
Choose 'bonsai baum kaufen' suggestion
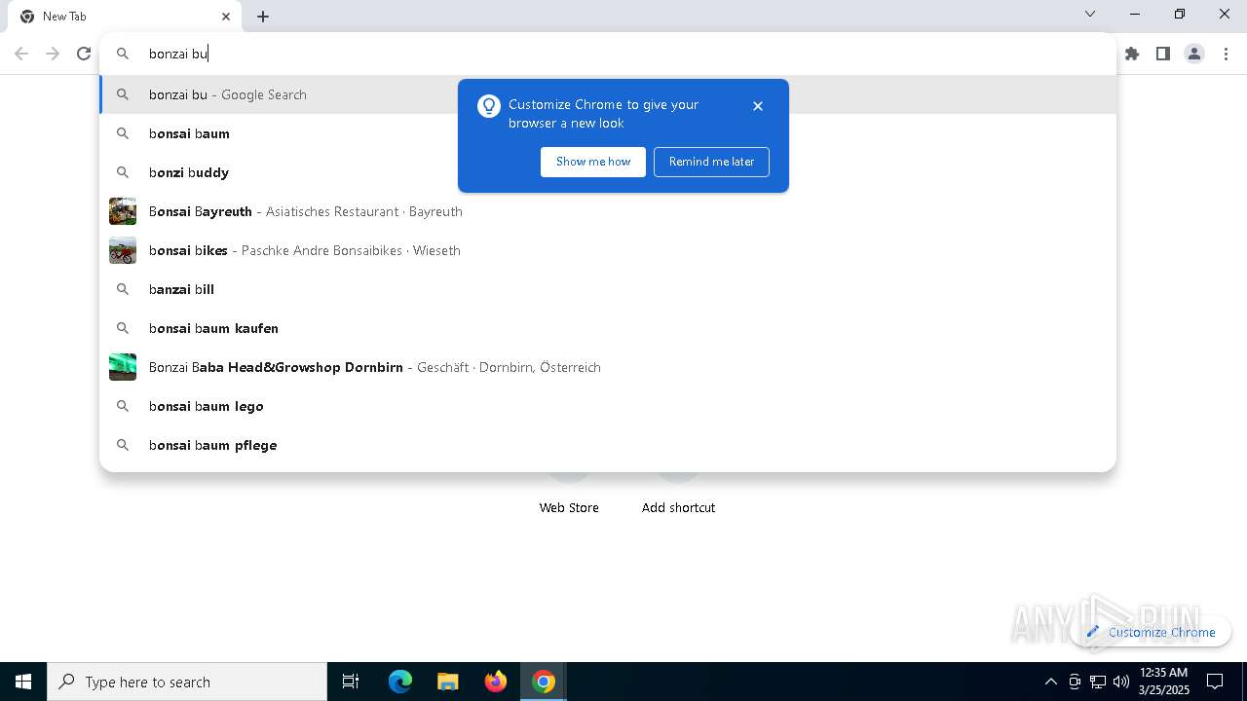tap(608, 328)
